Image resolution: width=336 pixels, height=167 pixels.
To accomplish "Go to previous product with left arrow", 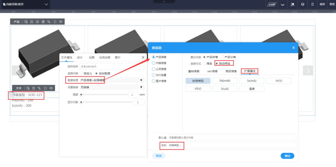I will 17,71.
